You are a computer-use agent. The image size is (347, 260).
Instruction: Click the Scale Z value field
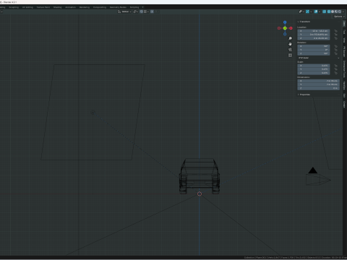314,73
